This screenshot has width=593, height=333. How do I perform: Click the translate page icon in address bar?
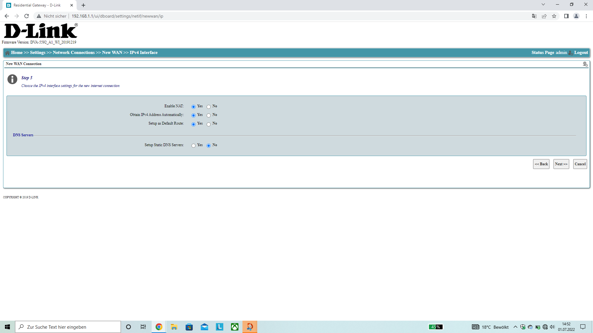pos(534,16)
